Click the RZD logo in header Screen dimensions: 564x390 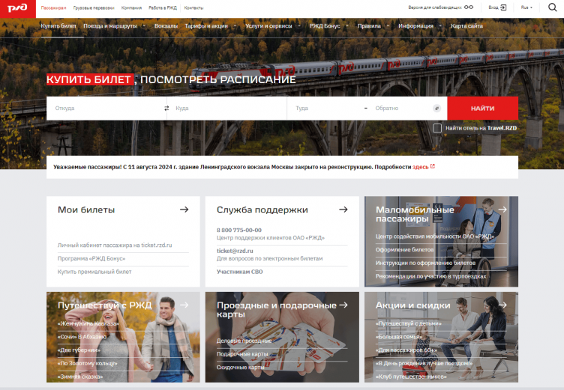(18, 9)
